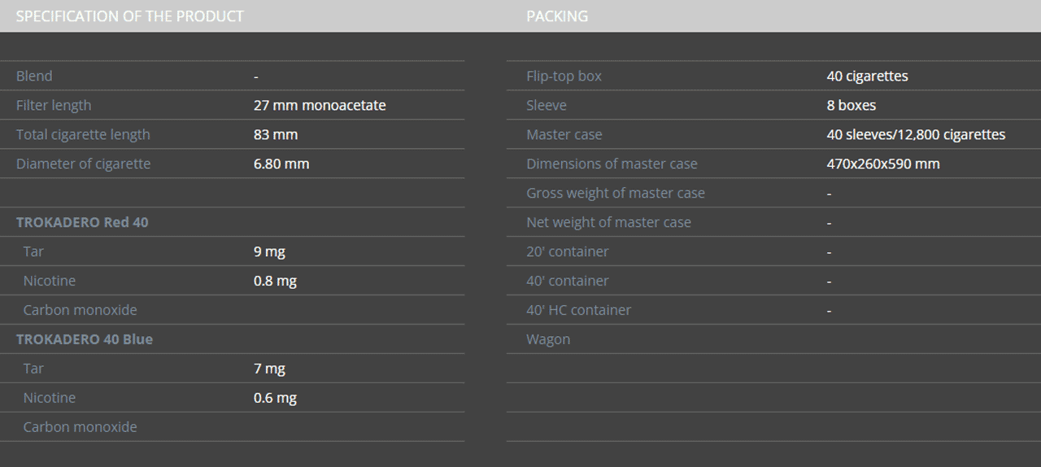Click the Specification of the Product header

(130, 16)
